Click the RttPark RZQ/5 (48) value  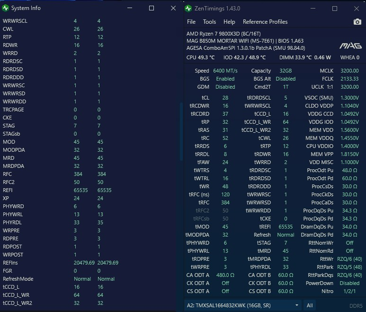(x=349, y=267)
